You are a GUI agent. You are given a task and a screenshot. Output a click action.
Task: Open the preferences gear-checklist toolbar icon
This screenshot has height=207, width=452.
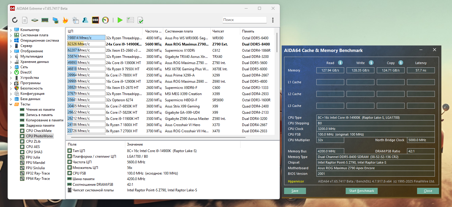pos(75,20)
